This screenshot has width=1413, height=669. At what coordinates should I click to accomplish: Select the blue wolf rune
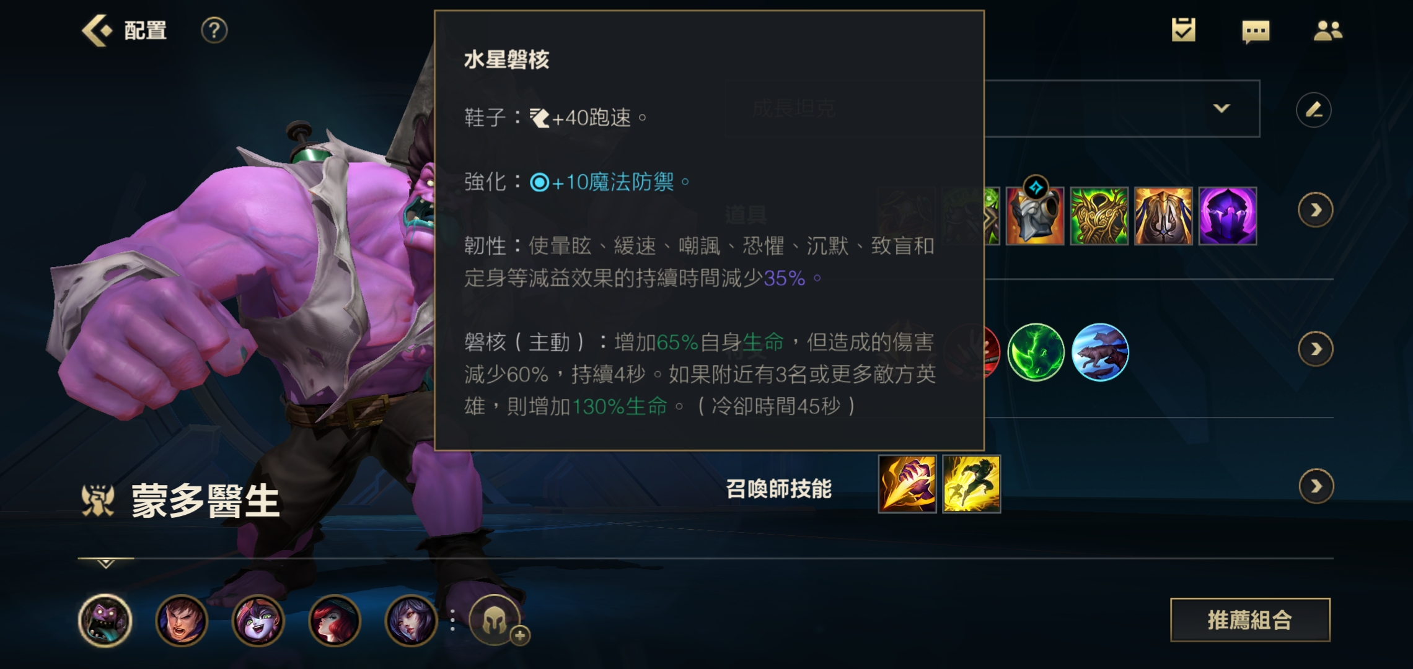pyautogui.click(x=1100, y=352)
